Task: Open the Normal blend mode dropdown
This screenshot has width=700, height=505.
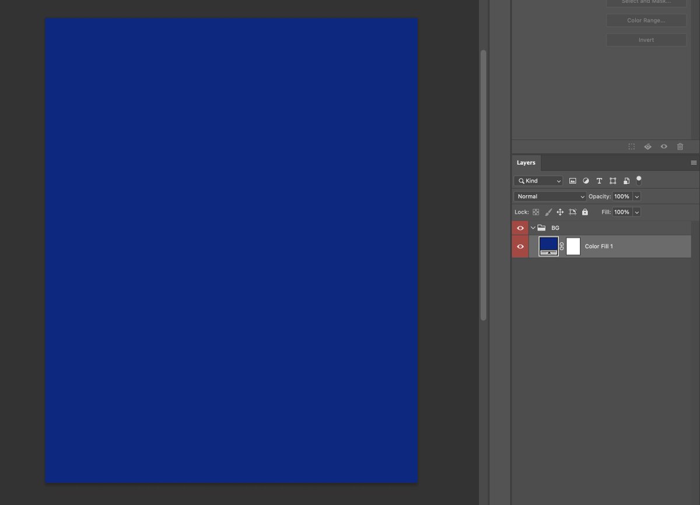Action: coord(550,197)
